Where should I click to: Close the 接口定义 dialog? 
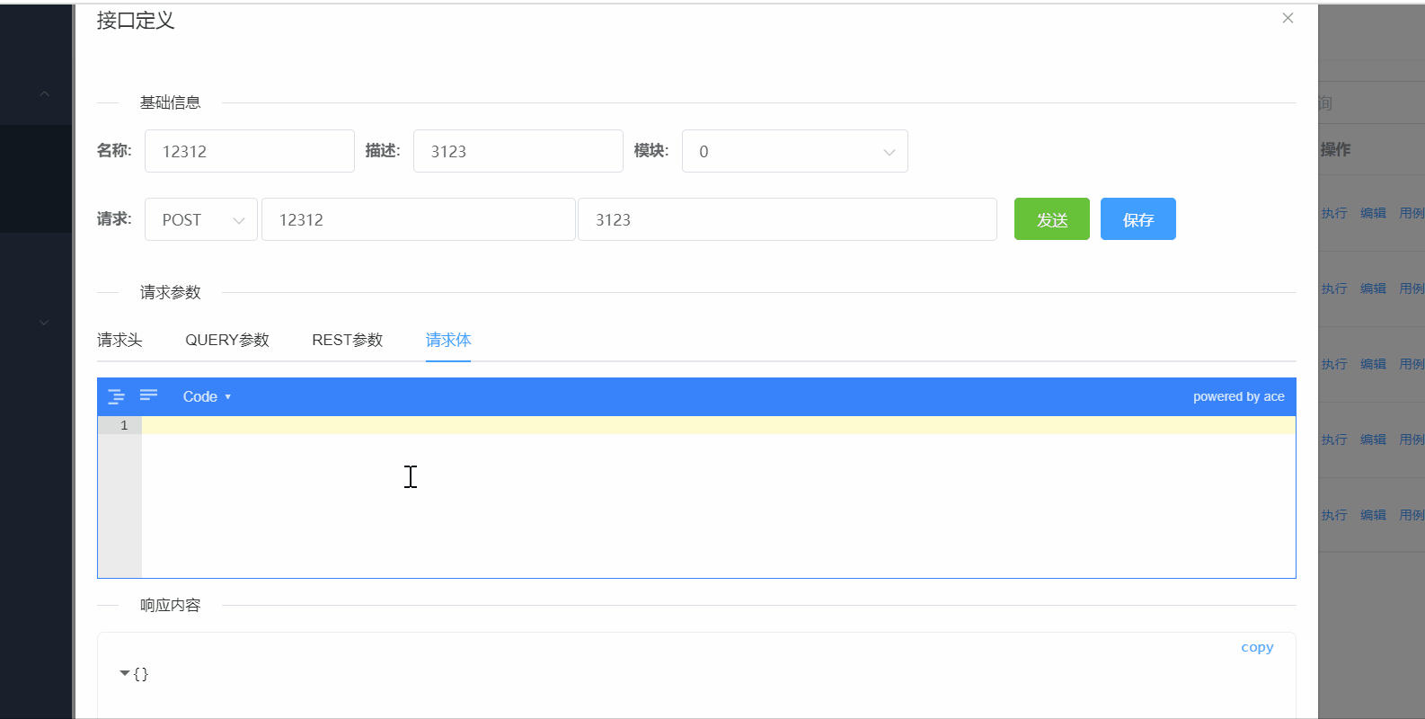point(1288,18)
